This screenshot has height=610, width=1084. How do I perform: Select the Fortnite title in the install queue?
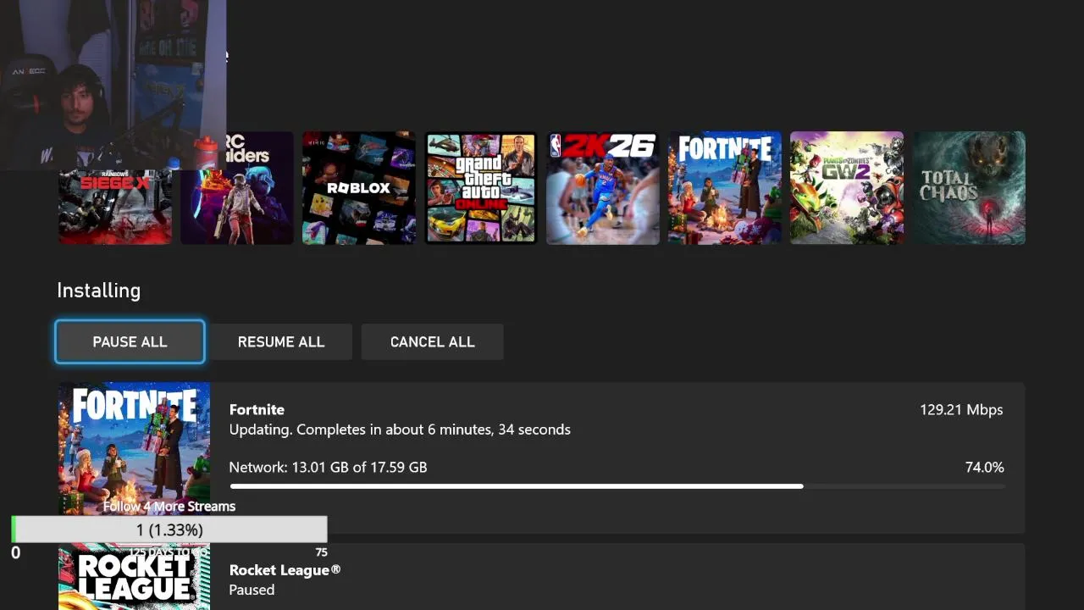tap(257, 409)
